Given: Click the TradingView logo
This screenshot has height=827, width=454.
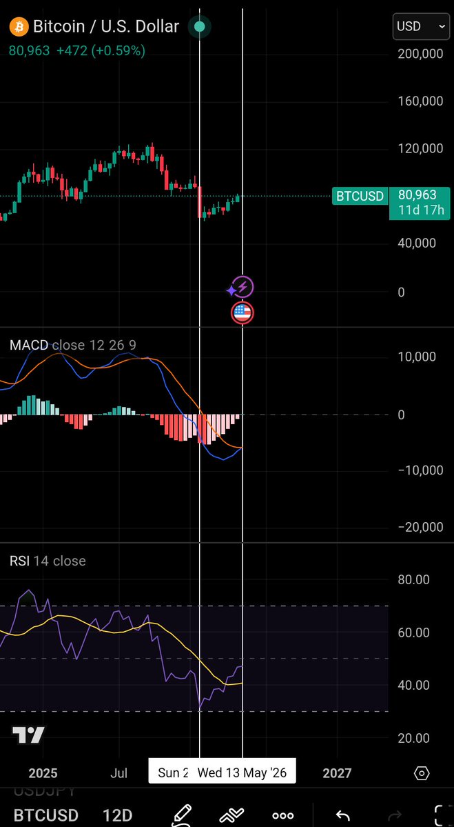Looking at the screenshot, I should click(x=28, y=735).
